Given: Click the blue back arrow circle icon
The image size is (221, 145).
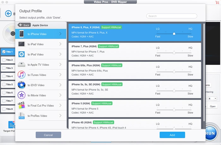Looking at the screenshot, I should coord(8,14).
